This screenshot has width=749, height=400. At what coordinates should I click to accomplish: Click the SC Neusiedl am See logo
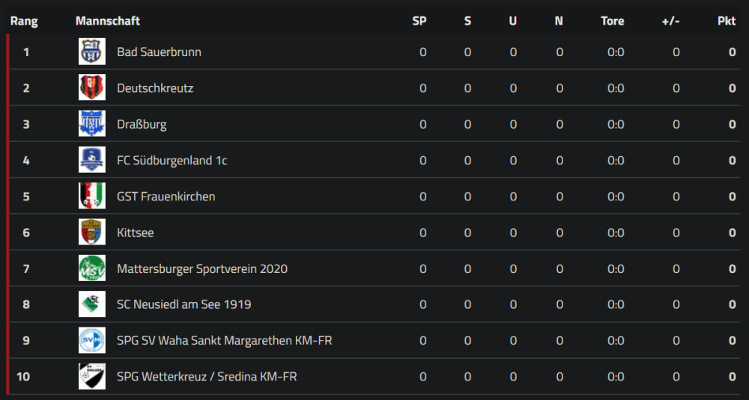[x=92, y=304]
